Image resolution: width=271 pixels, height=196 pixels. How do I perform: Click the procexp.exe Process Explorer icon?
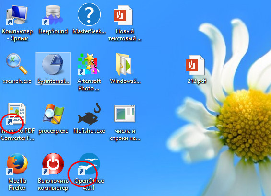53,114
